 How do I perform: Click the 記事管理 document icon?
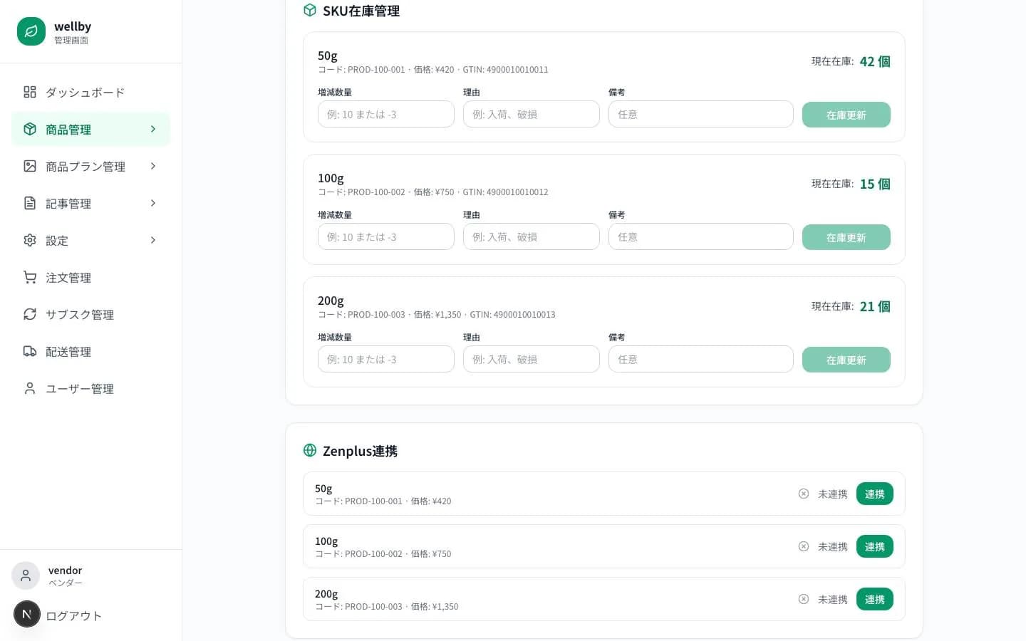30,203
